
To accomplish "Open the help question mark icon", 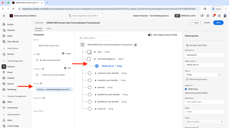I will click(x=208, y=16).
